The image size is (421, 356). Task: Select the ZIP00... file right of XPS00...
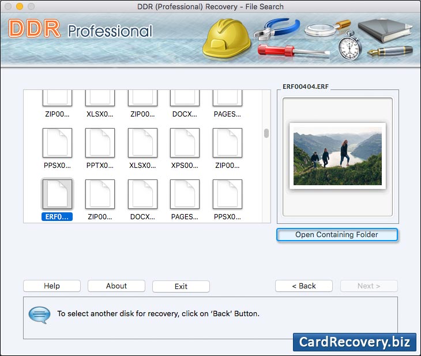coord(227,143)
